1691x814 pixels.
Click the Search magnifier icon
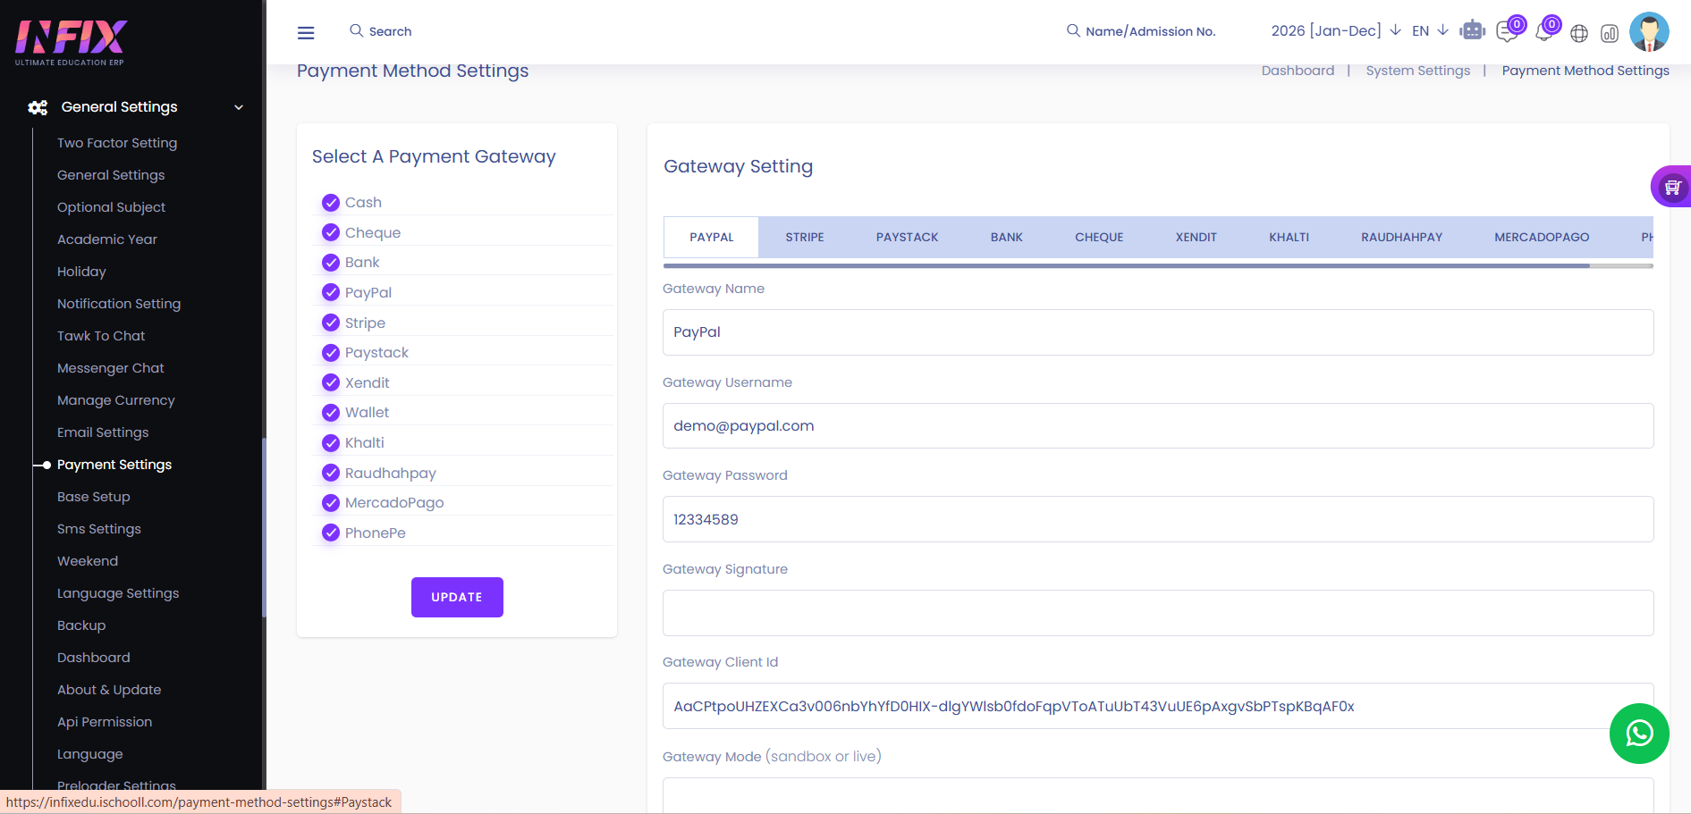[356, 30]
